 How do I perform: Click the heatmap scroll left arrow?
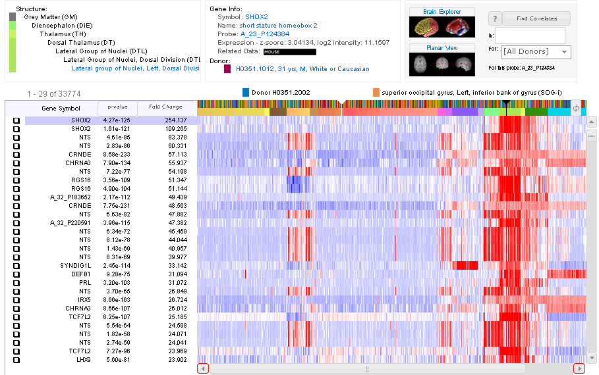point(203,368)
